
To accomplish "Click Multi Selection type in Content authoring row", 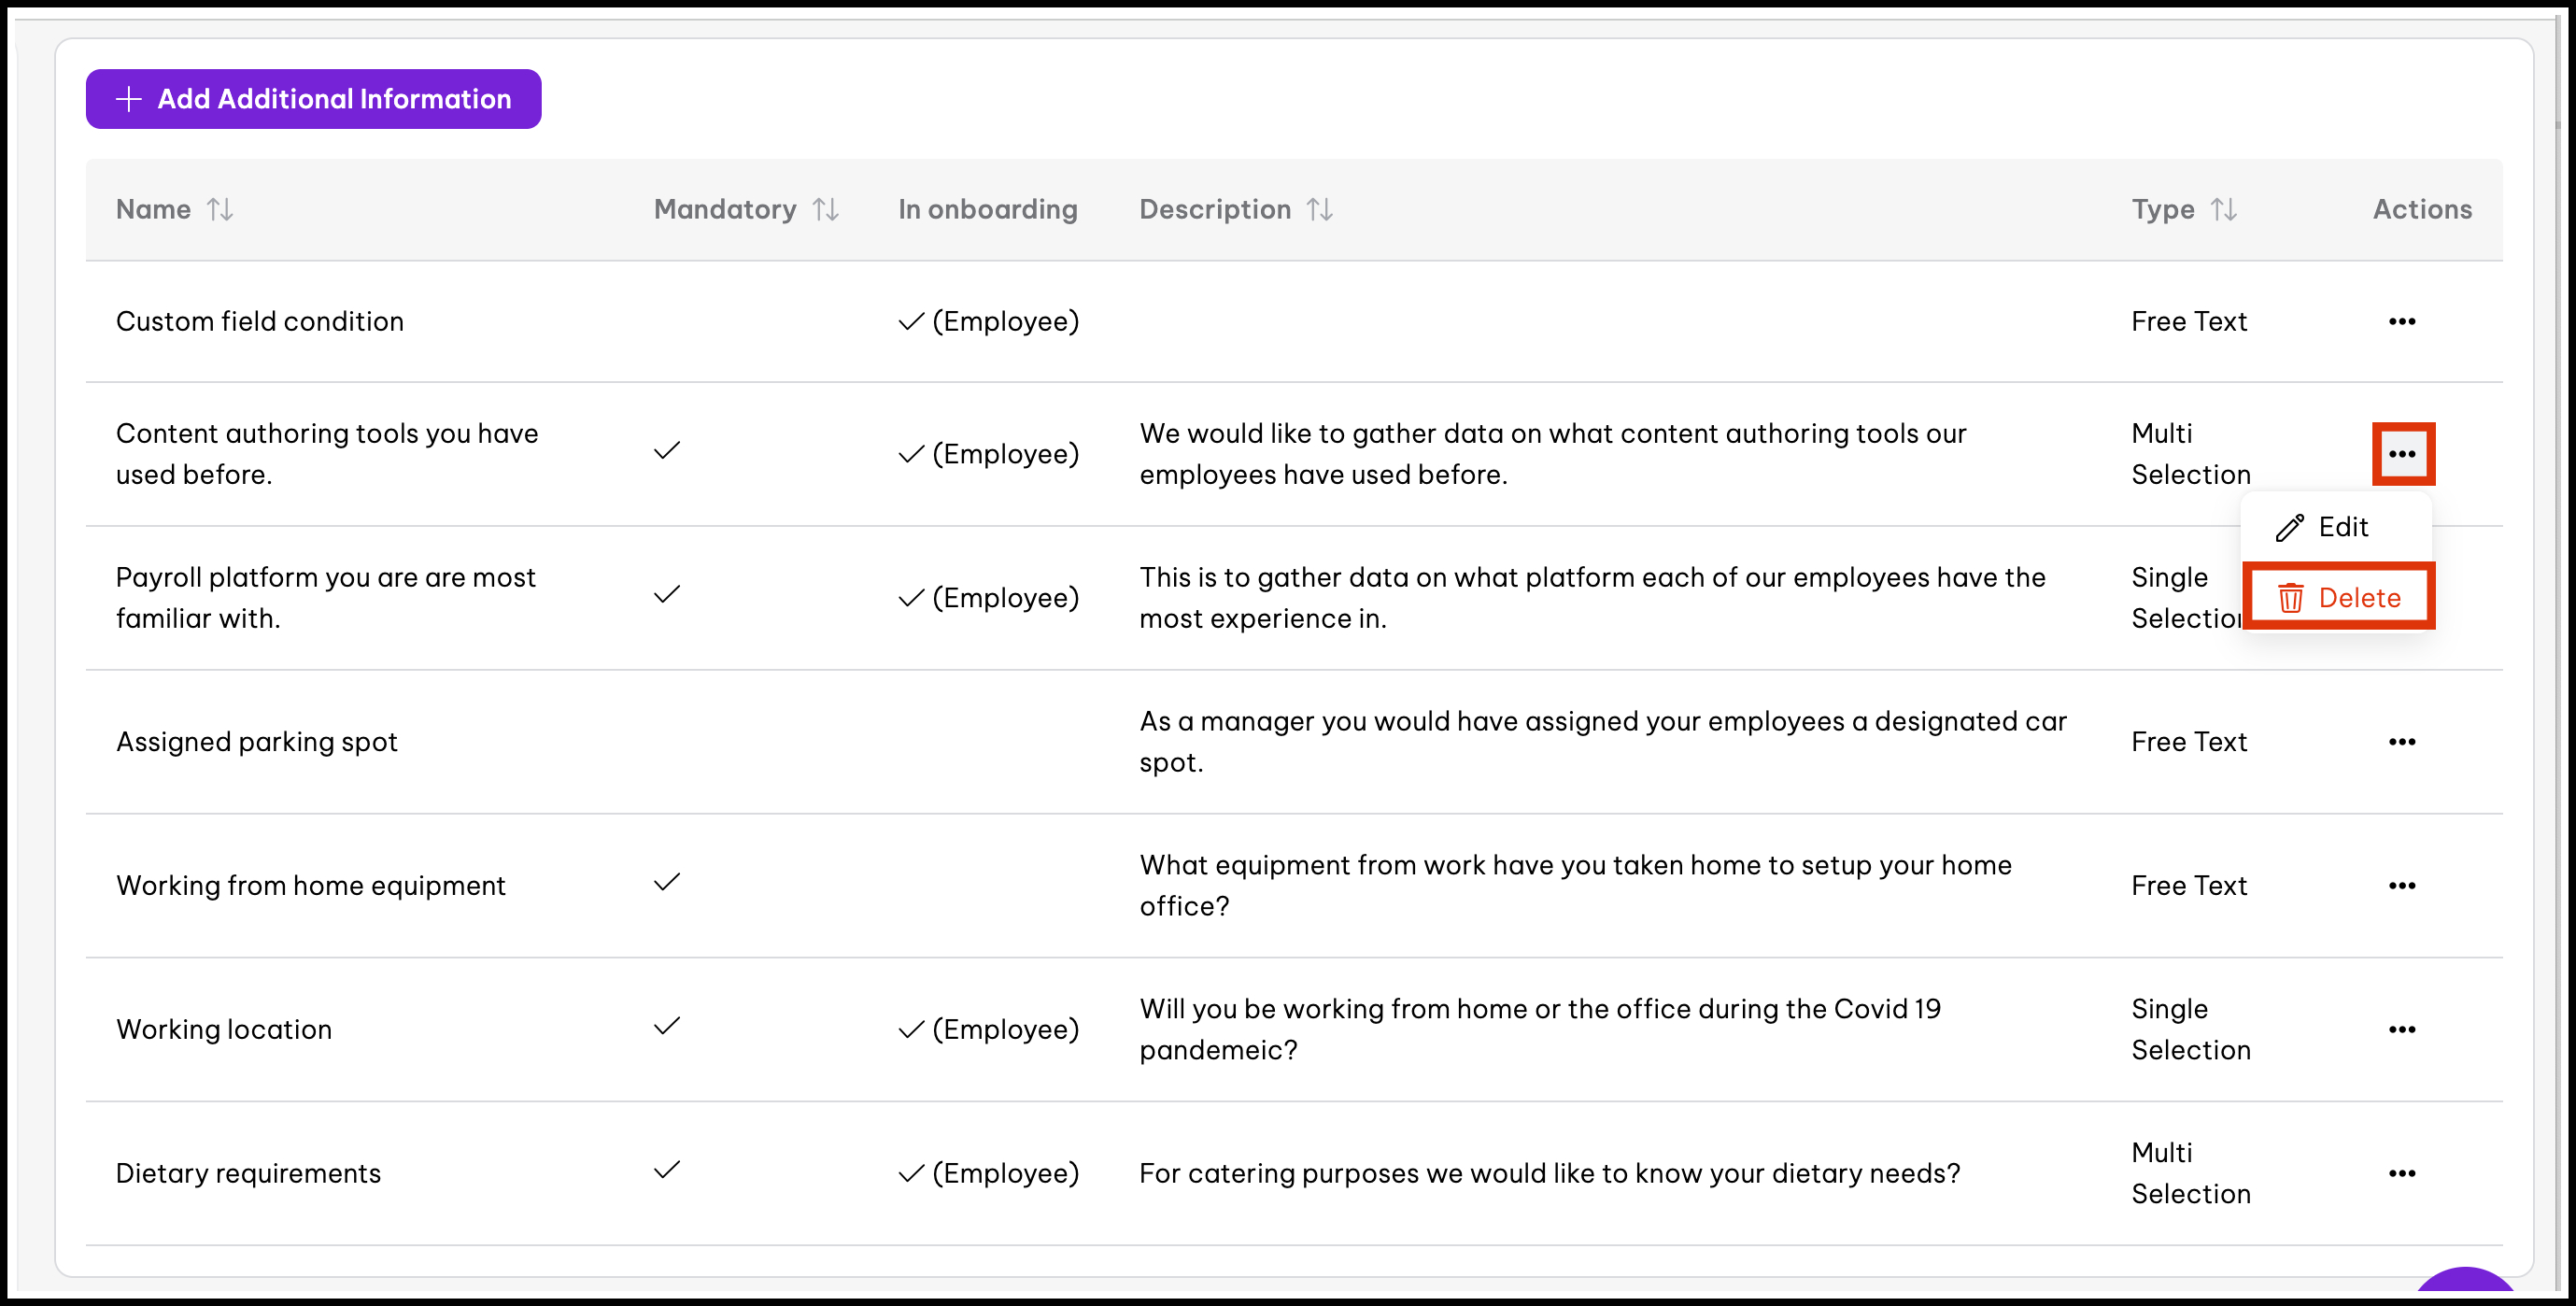I will (x=2191, y=454).
